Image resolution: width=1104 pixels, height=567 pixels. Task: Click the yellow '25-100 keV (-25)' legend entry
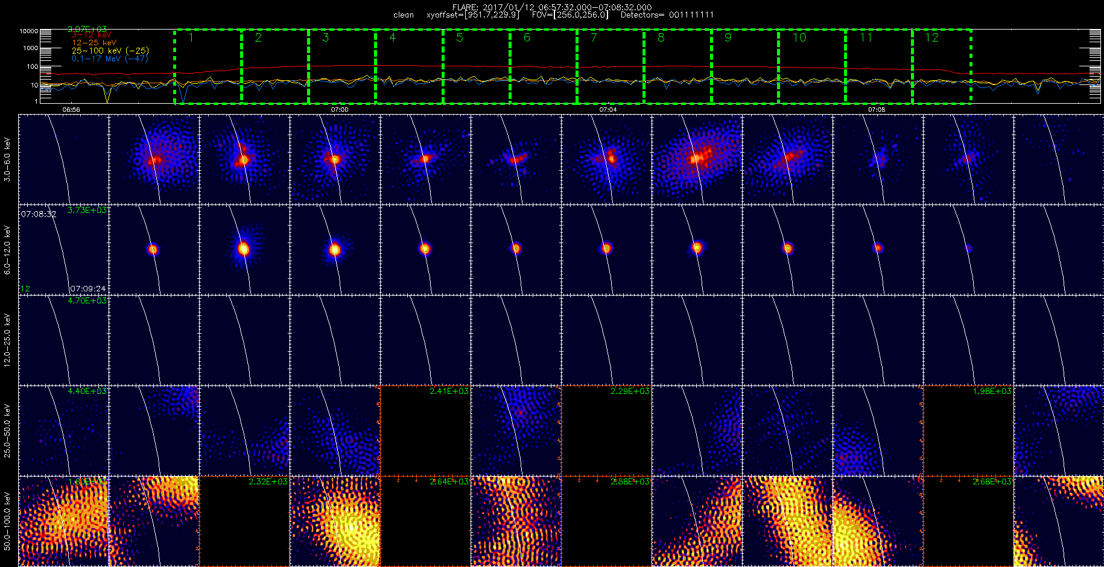pos(110,51)
